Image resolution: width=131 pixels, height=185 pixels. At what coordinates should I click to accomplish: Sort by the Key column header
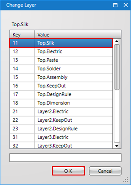pyautogui.click(x=22, y=35)
